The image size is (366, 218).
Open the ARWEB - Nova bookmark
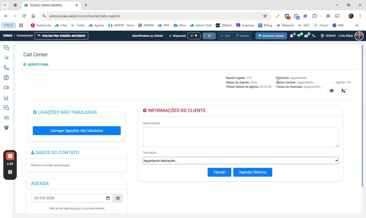click(x=121, y=25)
